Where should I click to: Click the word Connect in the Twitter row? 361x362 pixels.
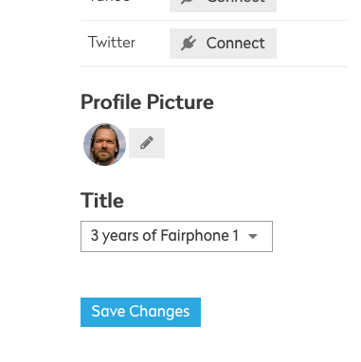pos(235,44)
